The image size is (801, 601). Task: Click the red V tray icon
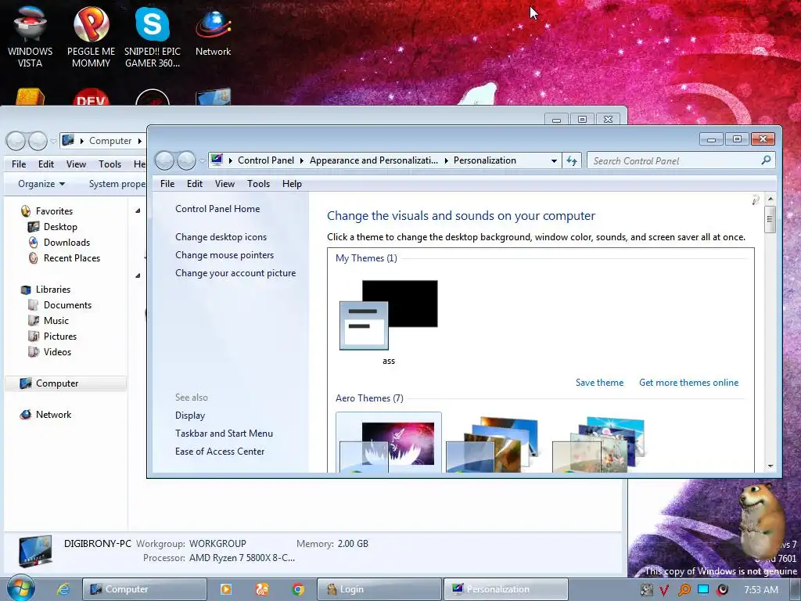[x=665, y=590]
